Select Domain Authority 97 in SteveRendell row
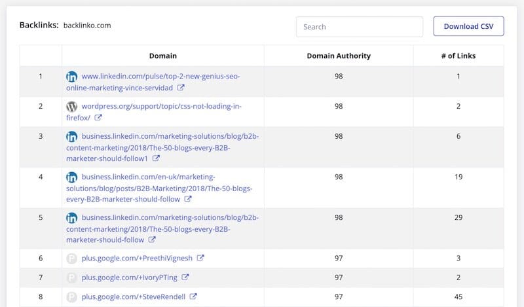The image size is (524, 307). coord(339,297)
